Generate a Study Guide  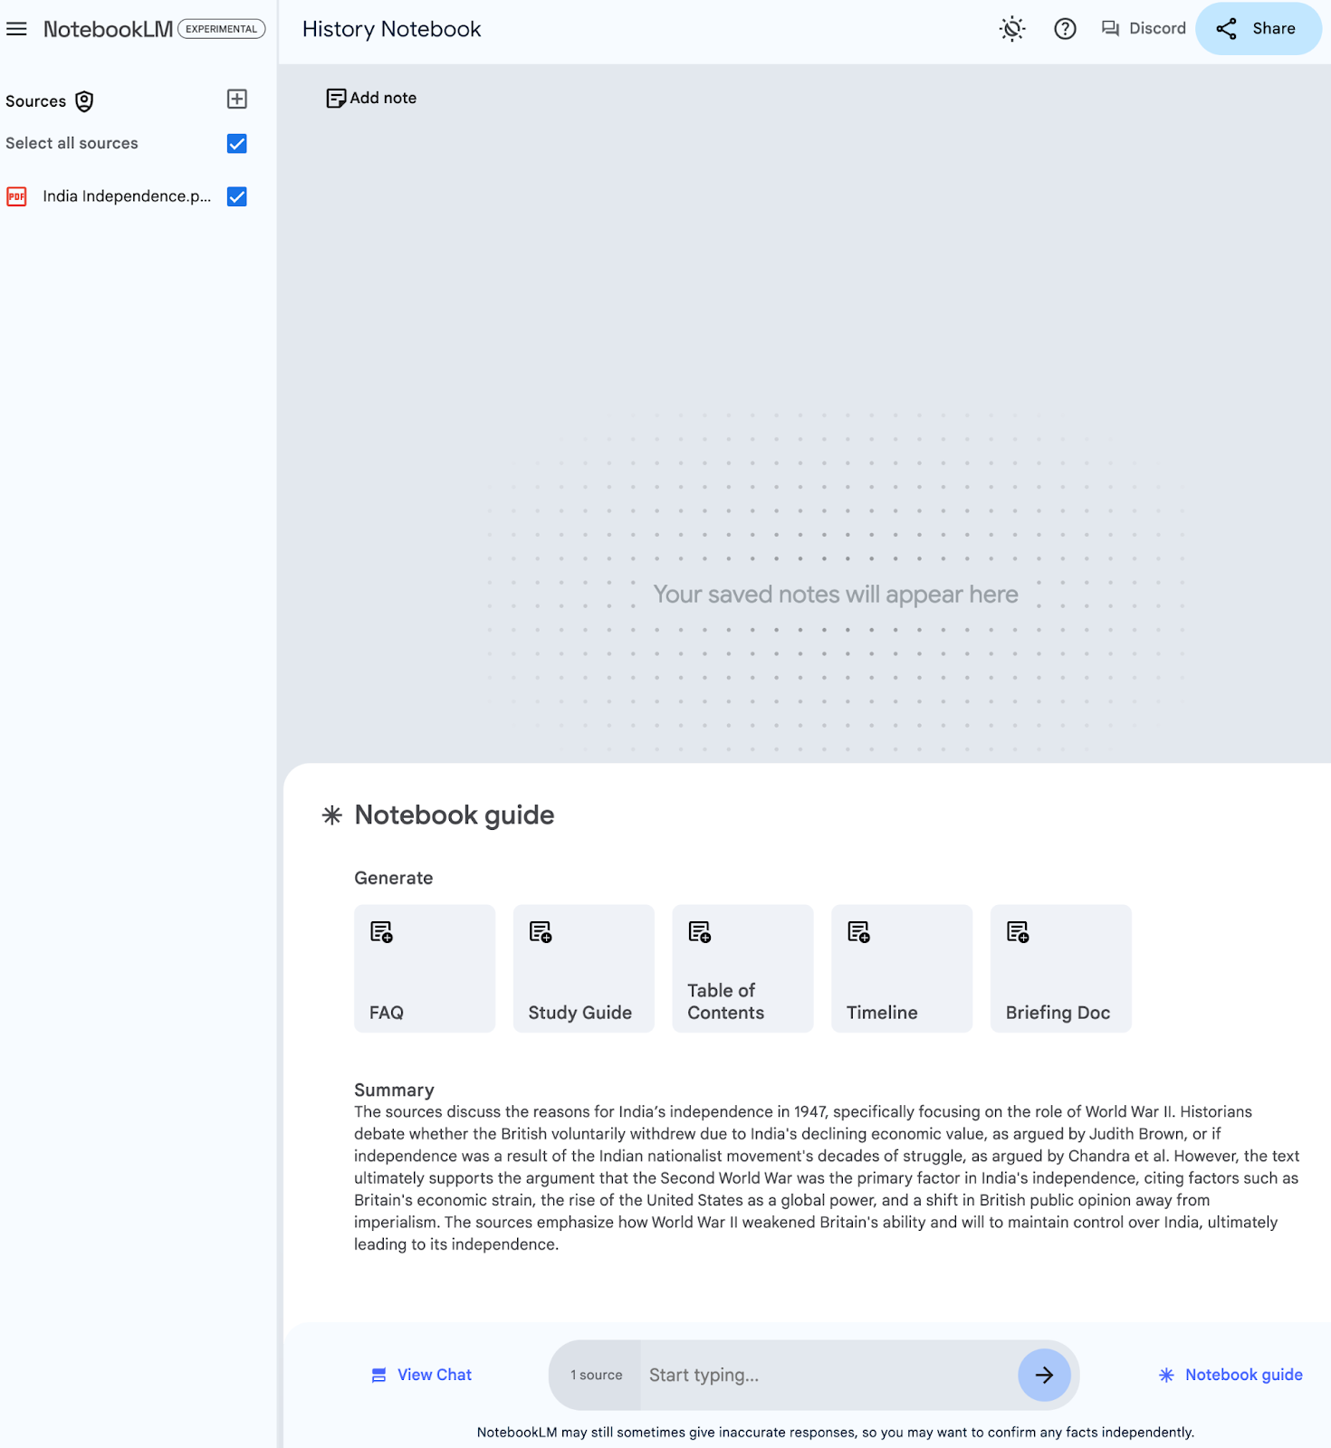(x=584, y=968)
